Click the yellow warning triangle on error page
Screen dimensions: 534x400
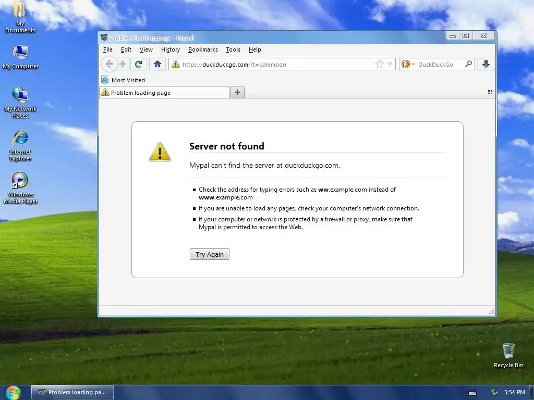[160, 152]
